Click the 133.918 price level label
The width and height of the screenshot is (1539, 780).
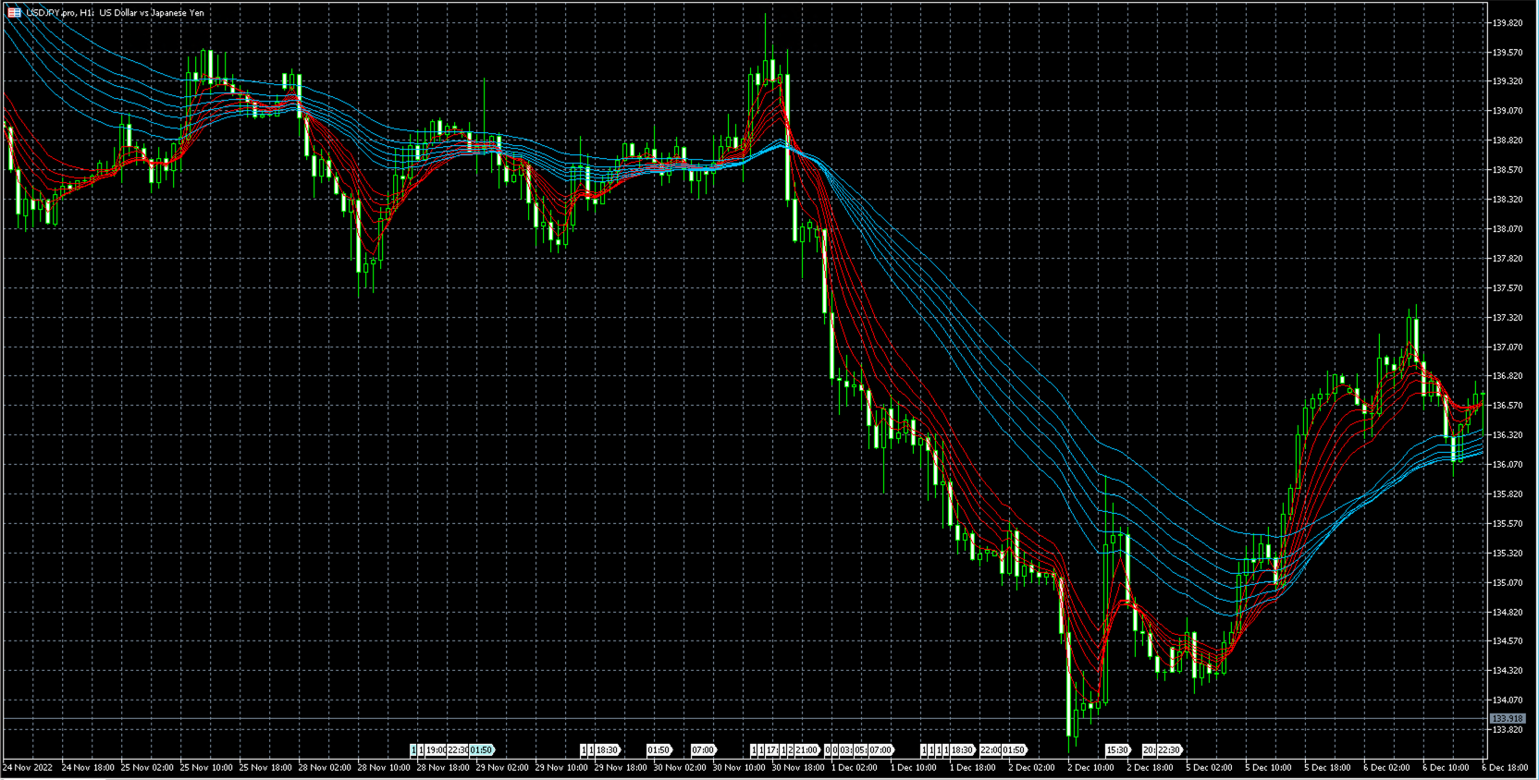(1507, 719)
